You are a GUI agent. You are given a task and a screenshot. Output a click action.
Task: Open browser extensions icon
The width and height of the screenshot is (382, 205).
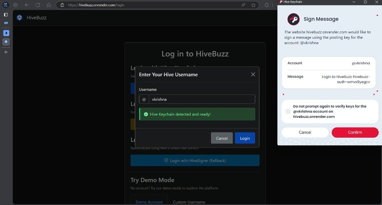coord(266,5)
